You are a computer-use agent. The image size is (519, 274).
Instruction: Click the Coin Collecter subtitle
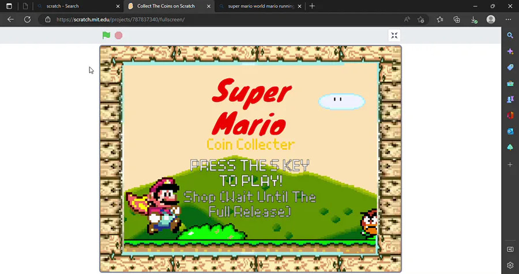(251, 144)
